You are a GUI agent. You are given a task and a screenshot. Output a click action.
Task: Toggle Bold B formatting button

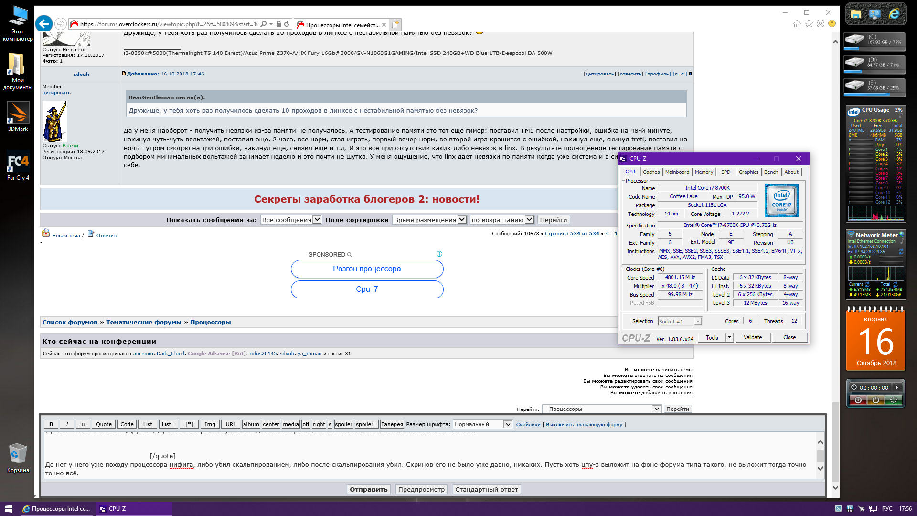[x=51, y=424]
